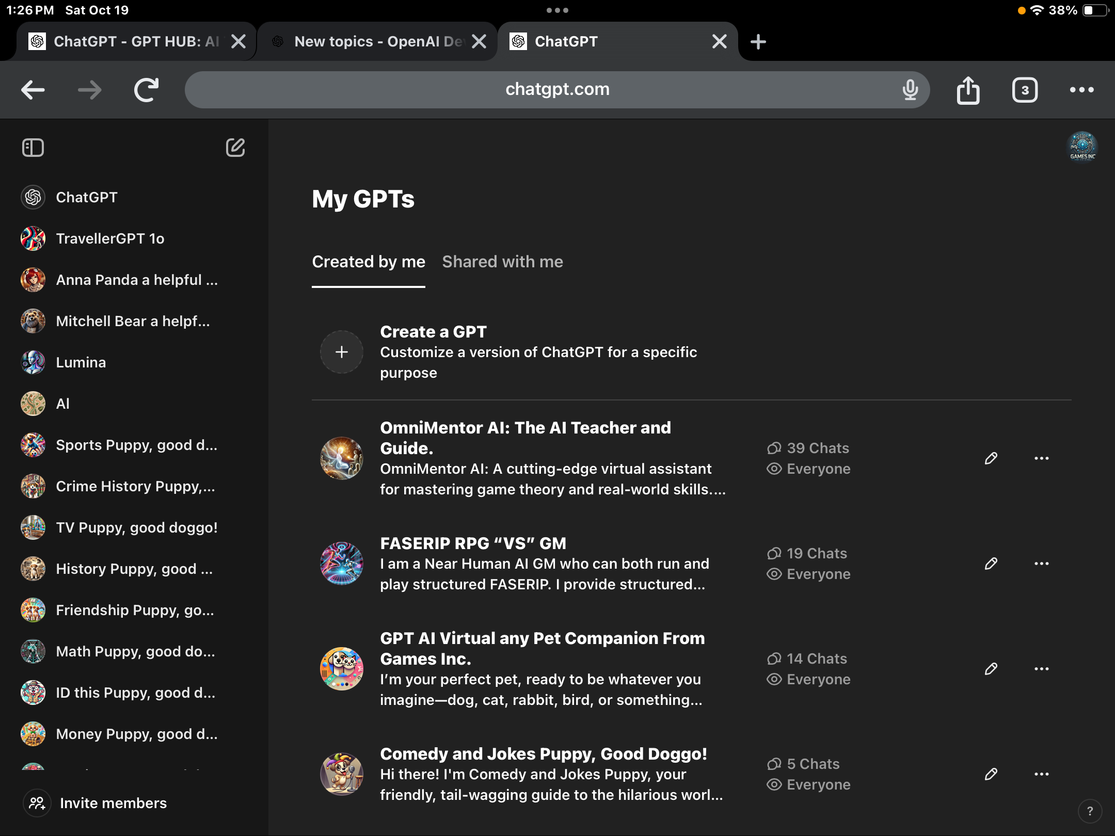Open the Games Inc profile avatar
Viewport: 1115px width, 836px height.
point(1082,147)
